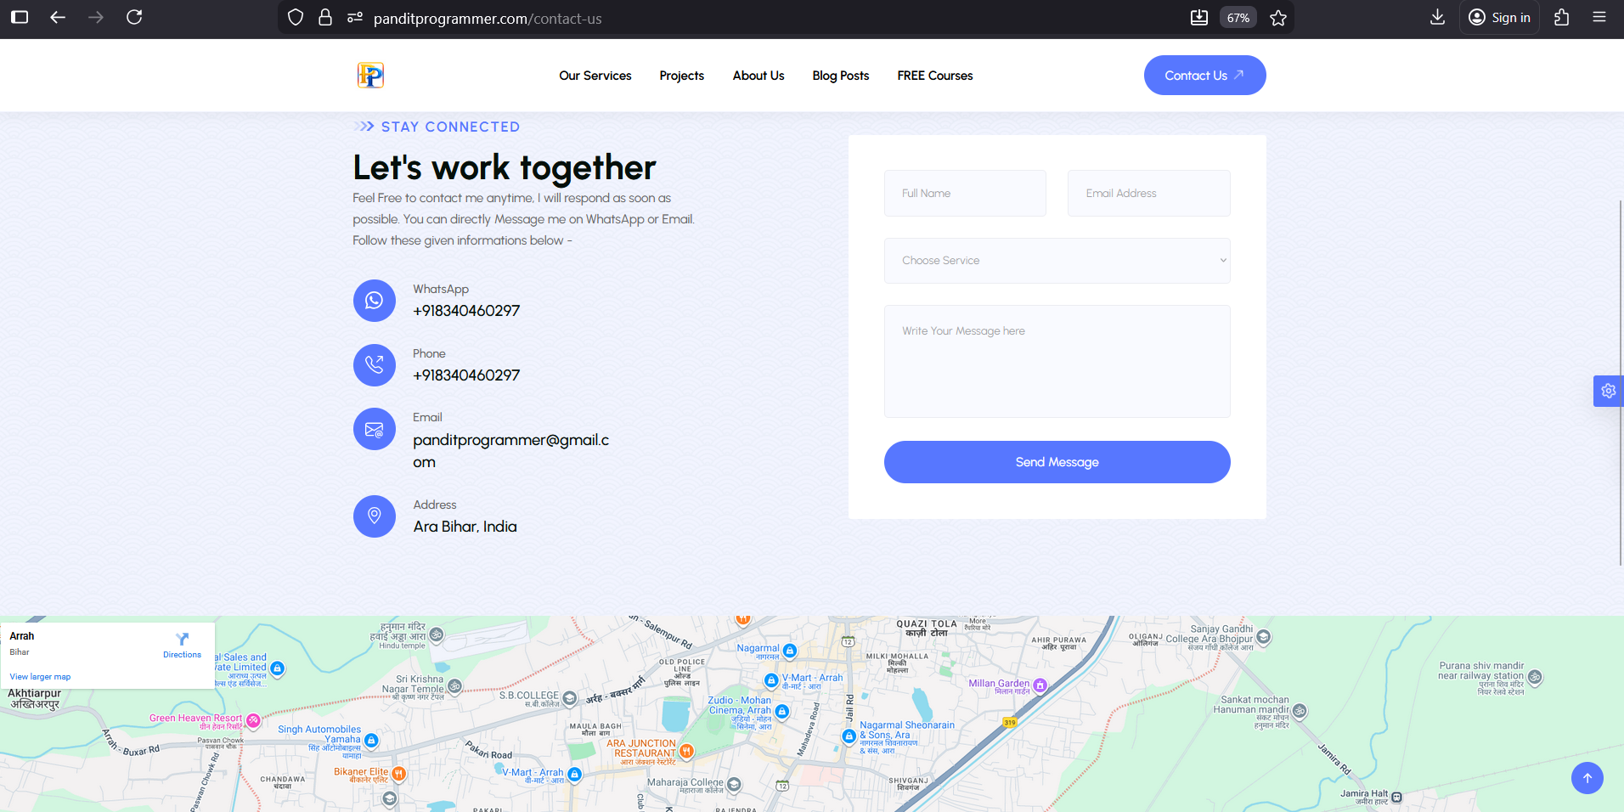Viewport: 1624px width, 812px height.
Task: Click the padlock site security icon
Action: tap(324, 17)
